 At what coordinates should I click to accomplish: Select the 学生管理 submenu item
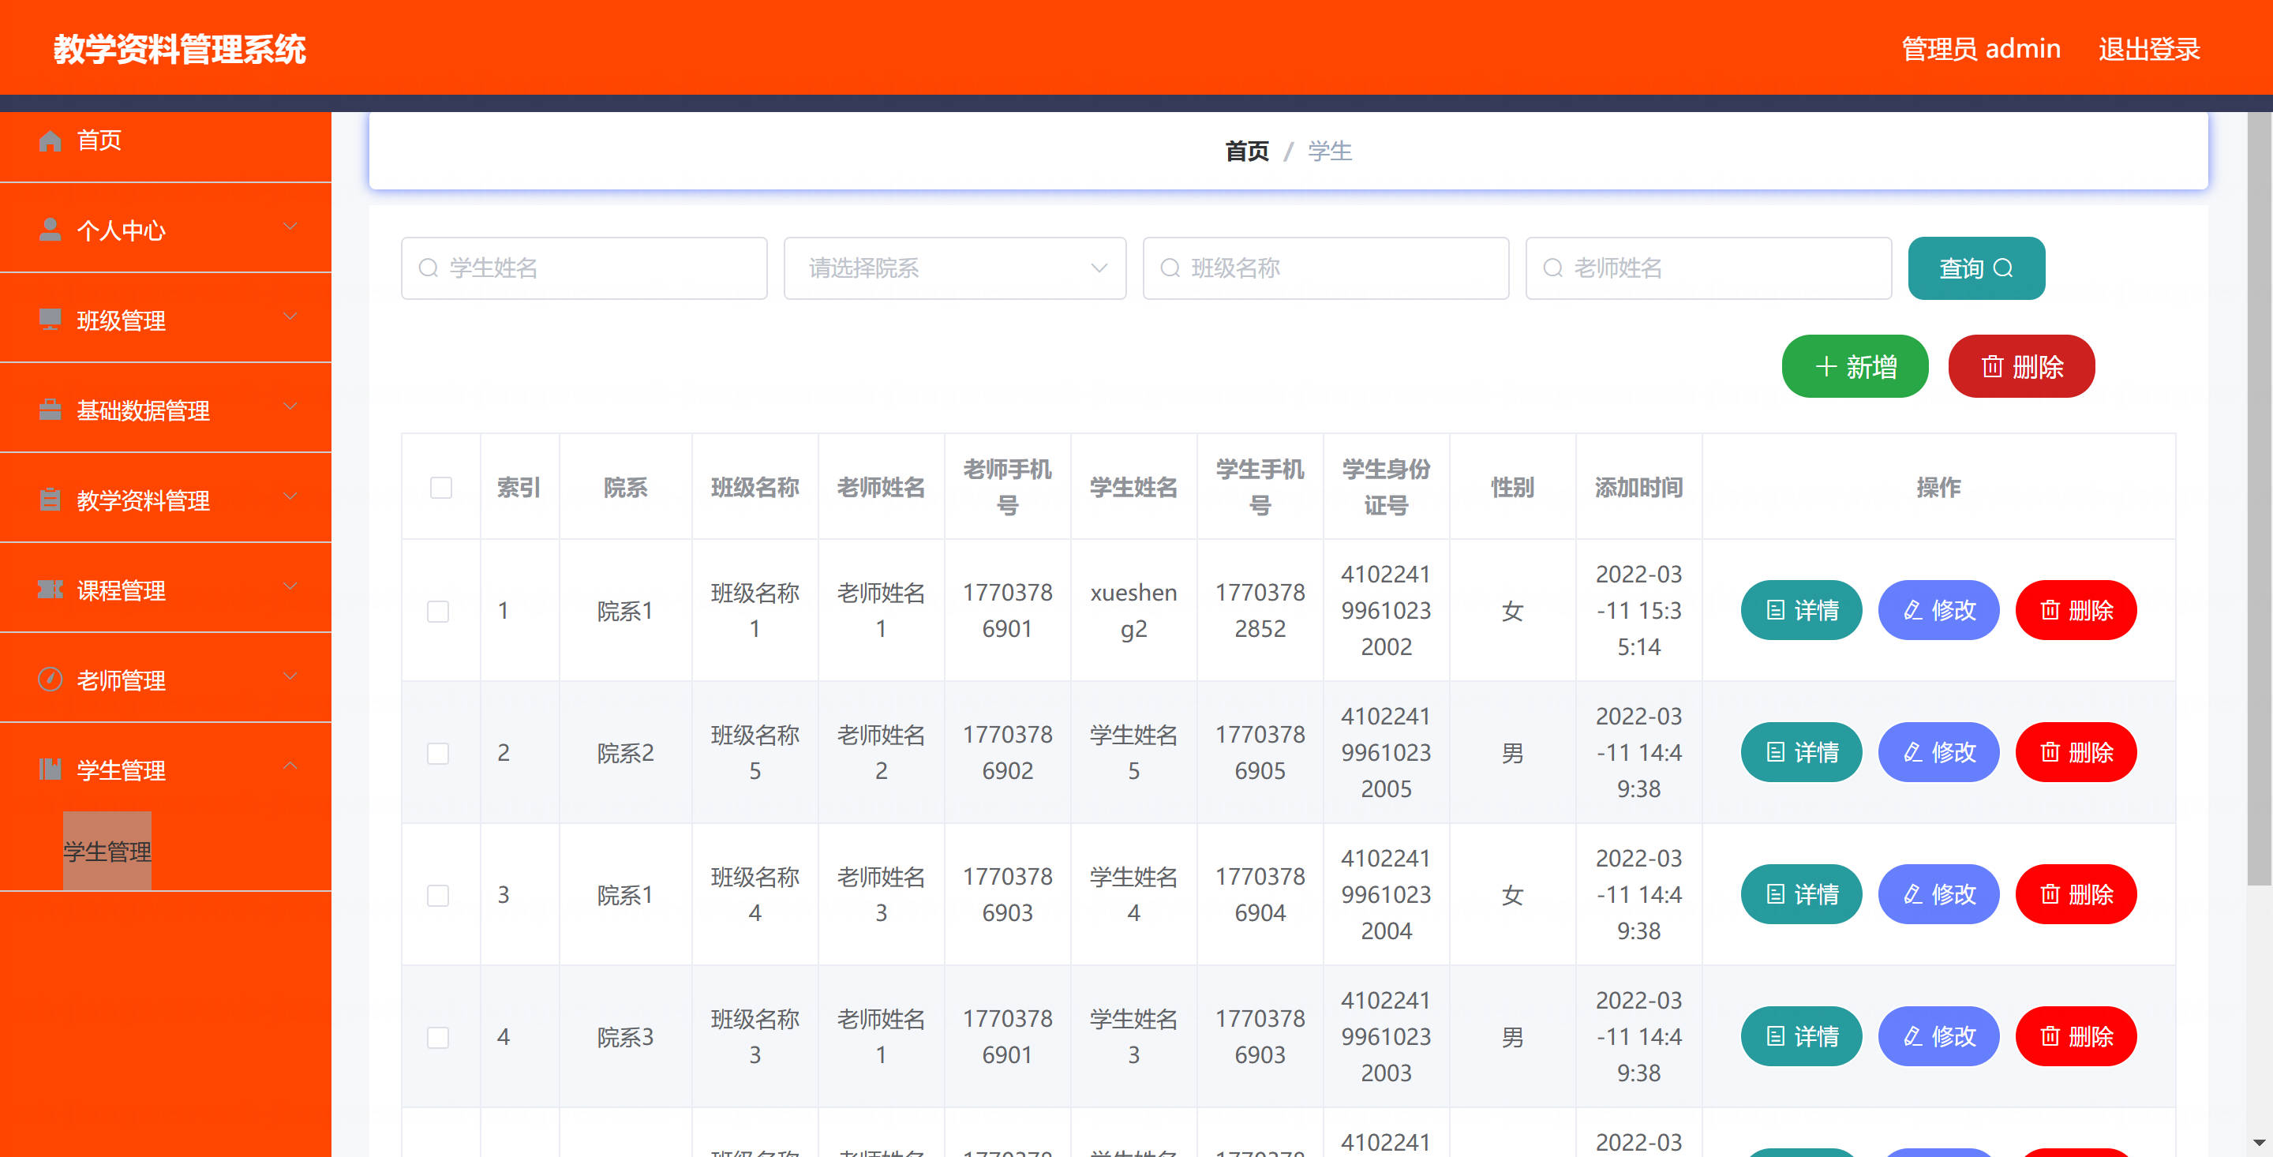(107, 852)
